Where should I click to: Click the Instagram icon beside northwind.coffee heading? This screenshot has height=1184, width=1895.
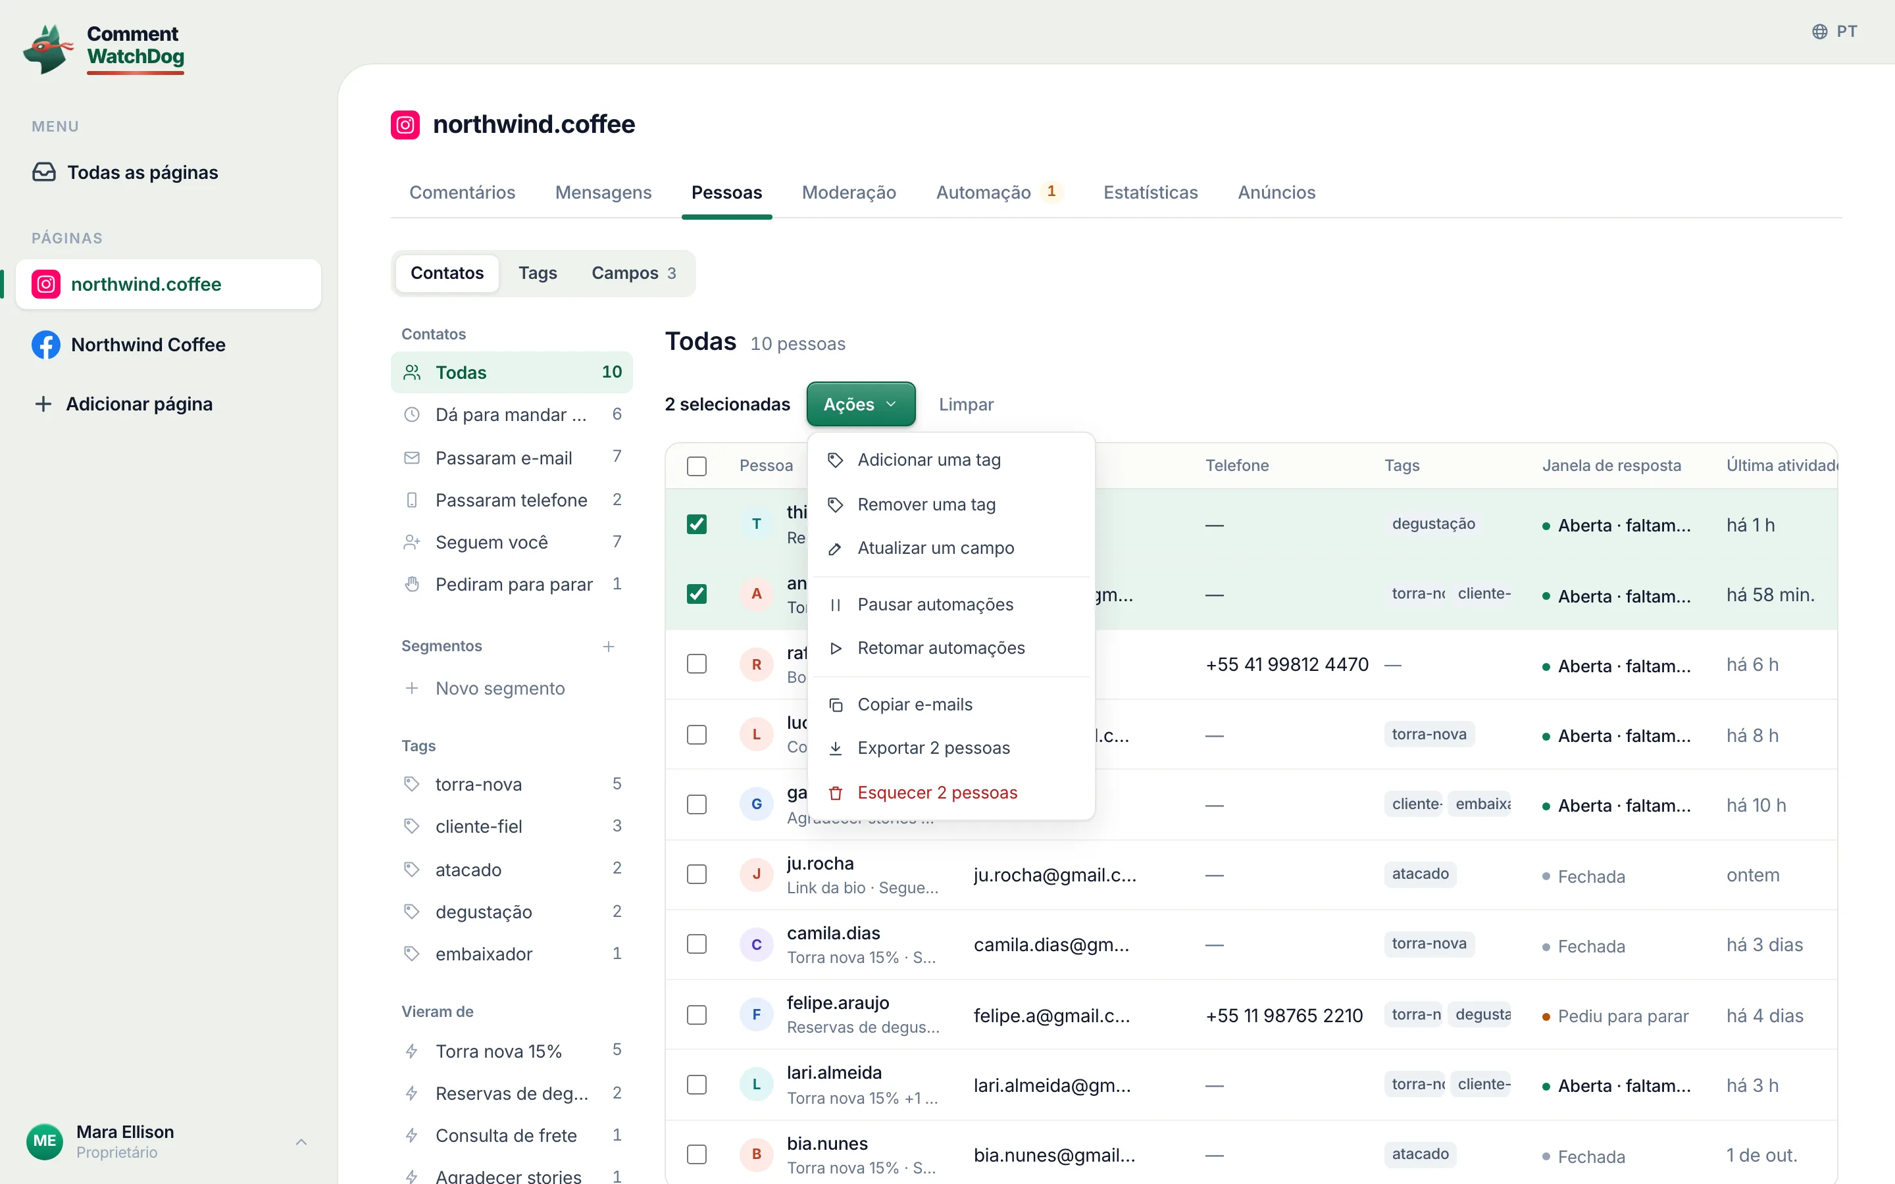pyautogui.click(x=405, y=124)
